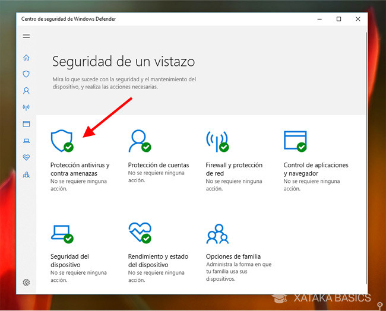The height and width of the screenshot is (311, 386).
Task: Open account protection from the sidebar
Action: (26, 91)
